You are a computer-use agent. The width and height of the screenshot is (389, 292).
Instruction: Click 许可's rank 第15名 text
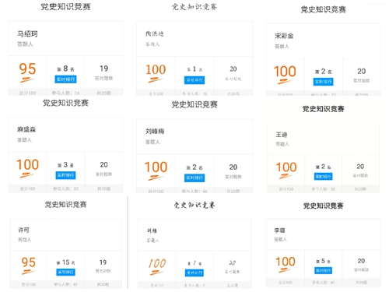(x=66, y=262)
